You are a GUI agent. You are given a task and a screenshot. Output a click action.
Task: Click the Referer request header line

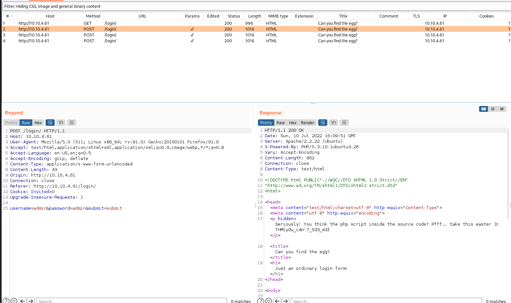click(53, 186)
